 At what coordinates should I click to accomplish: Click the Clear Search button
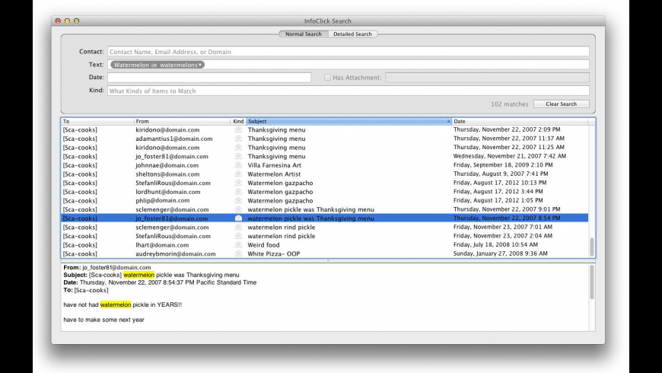pyautogui.click(x=561, y=104)
